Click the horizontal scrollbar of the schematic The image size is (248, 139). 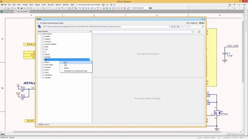click(117, 132)
